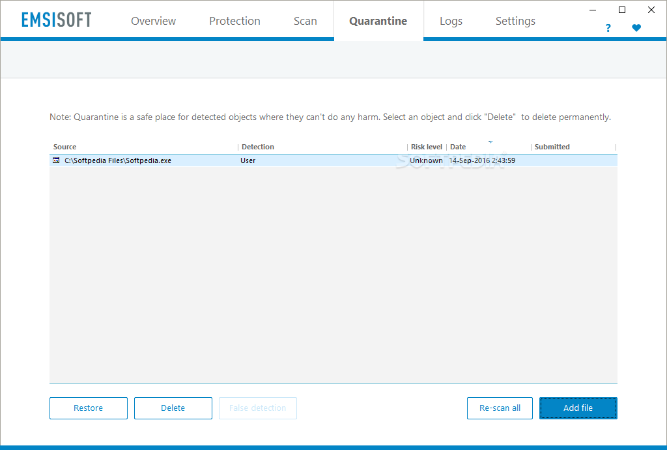This screenshot has height=450, width=667.
Task: Click the Add file button
Action: coord(578,408)
